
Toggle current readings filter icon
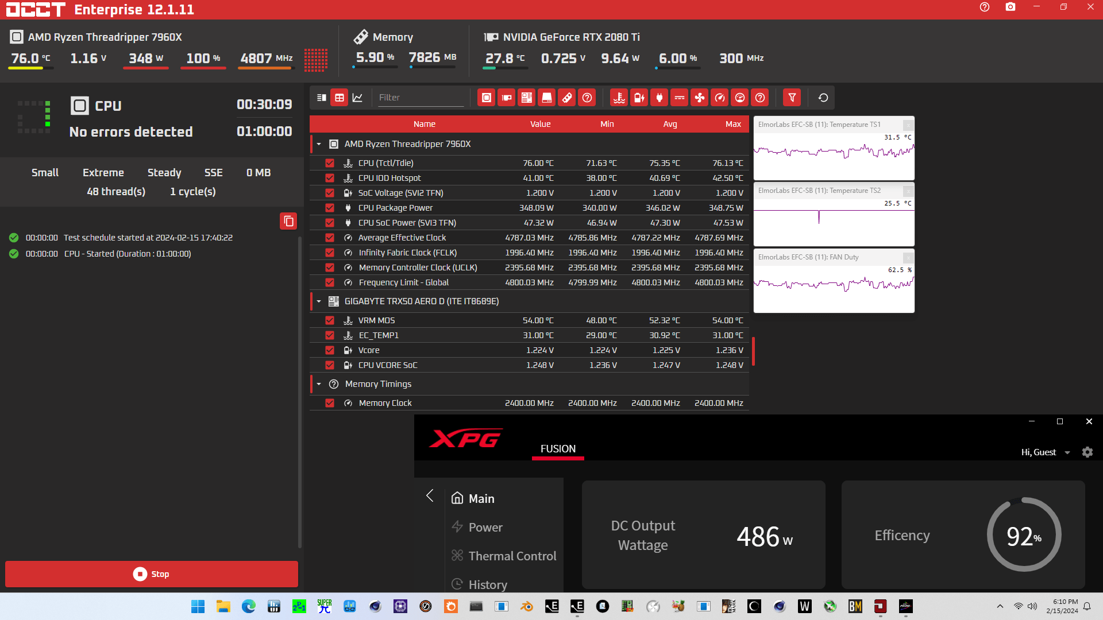(x=680, y=98)
